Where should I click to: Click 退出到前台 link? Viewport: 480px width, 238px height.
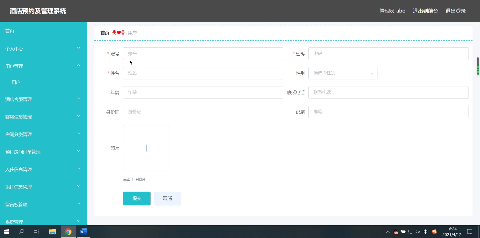(425, 11)
